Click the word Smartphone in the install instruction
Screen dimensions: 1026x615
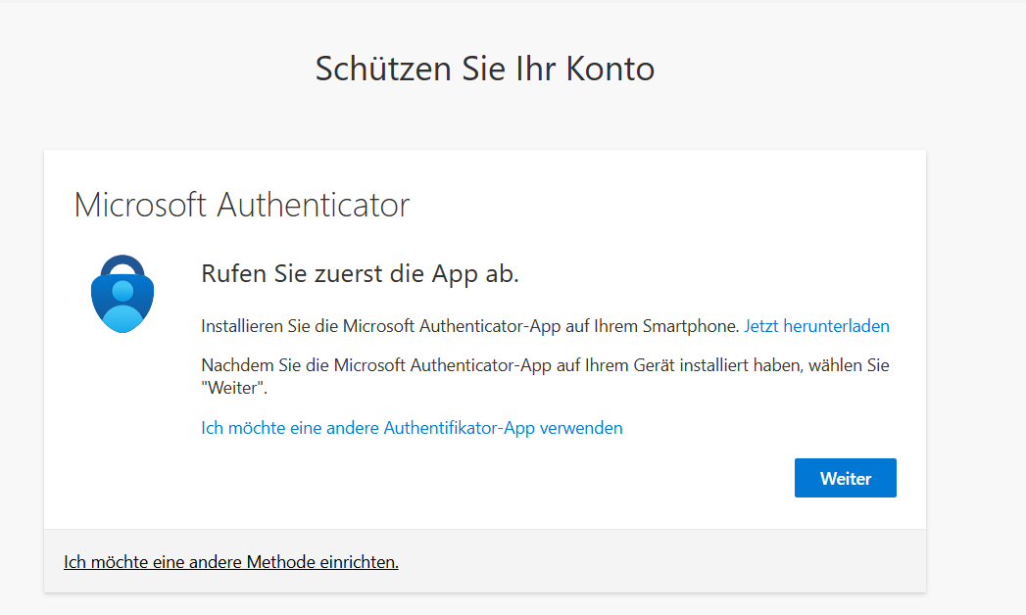tap(690, 326)
